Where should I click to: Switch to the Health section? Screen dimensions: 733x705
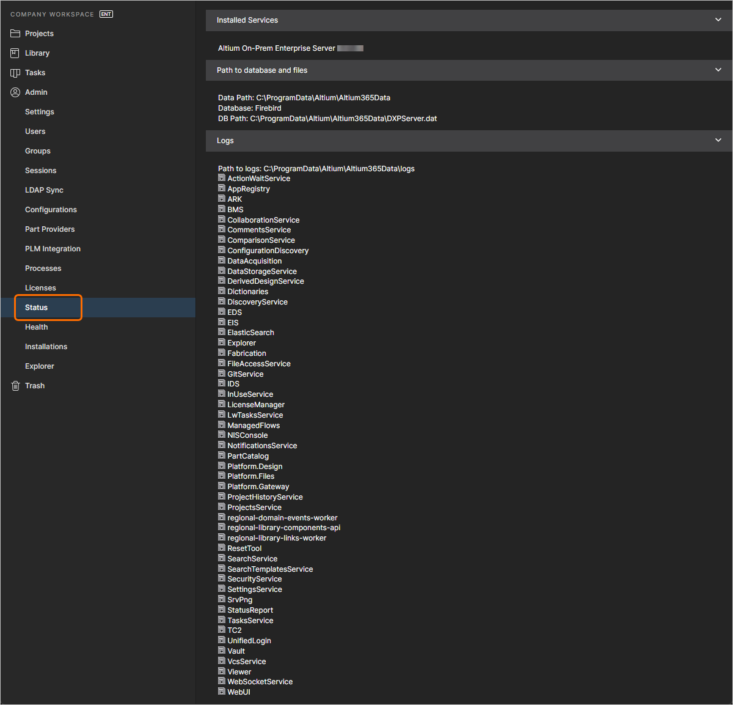point(36,327)
